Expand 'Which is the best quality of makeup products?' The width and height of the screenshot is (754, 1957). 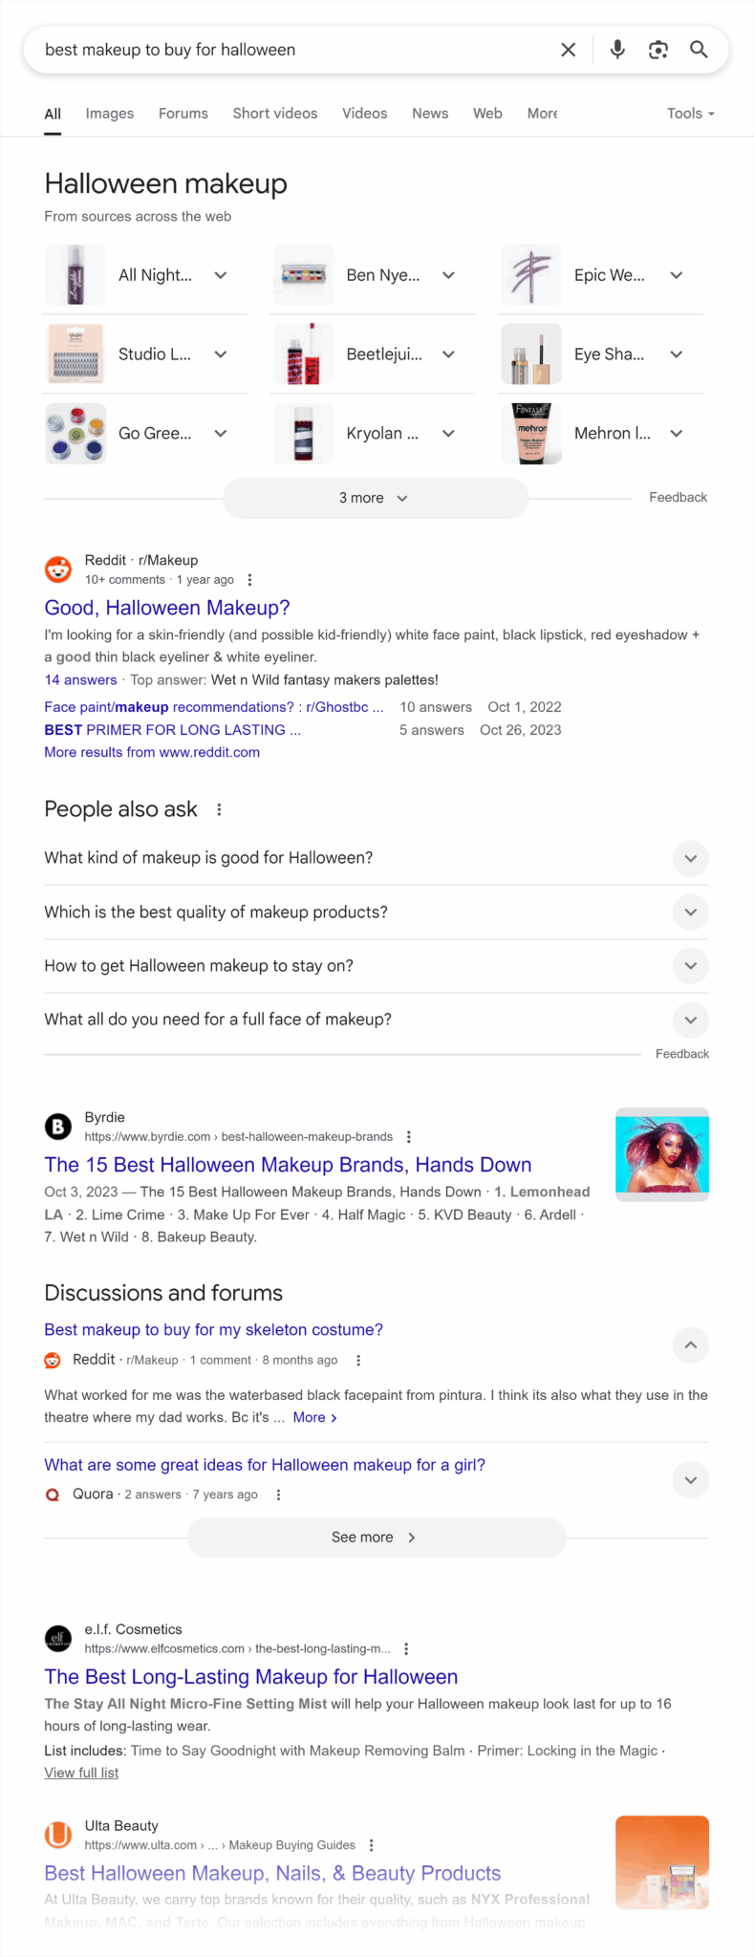(377, 913)
